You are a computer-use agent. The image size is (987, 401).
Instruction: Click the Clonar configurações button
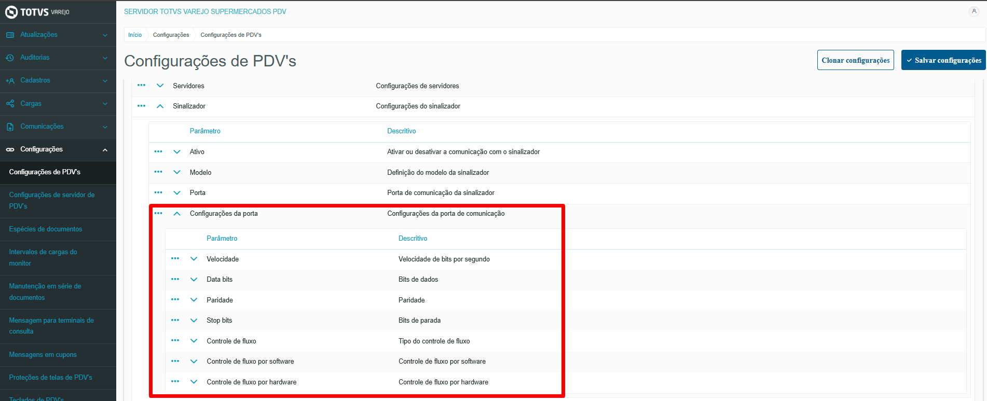coord(855,60)
